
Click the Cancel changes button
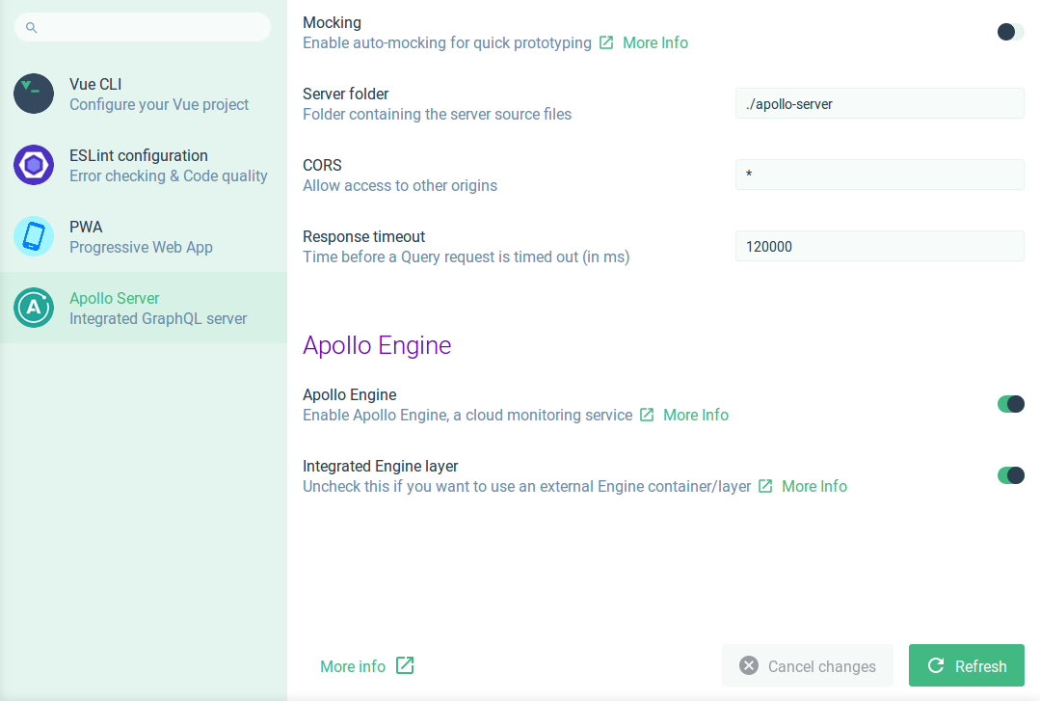807,665
